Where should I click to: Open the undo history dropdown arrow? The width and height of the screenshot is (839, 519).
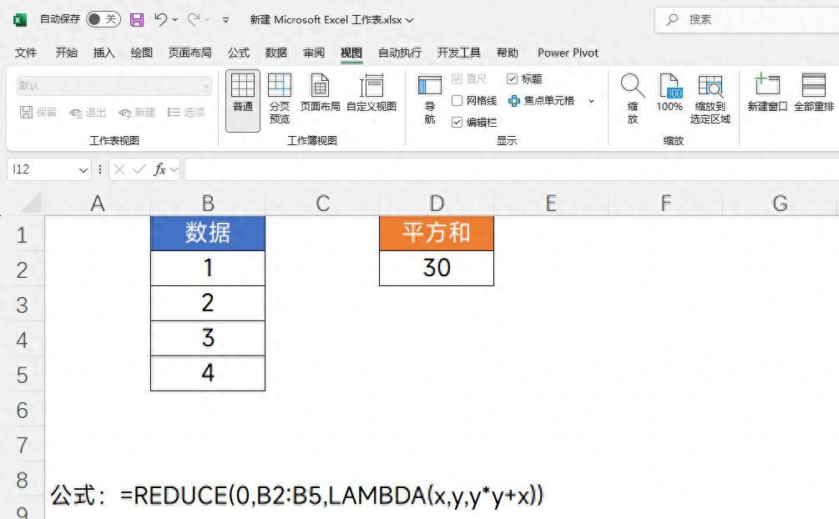pos(175,20)
